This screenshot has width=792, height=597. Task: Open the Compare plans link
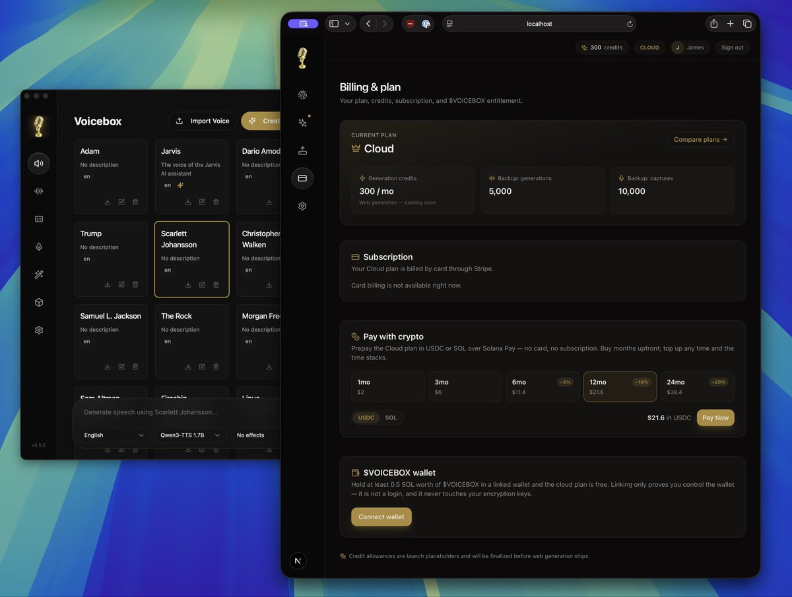(x=700, y=139)
